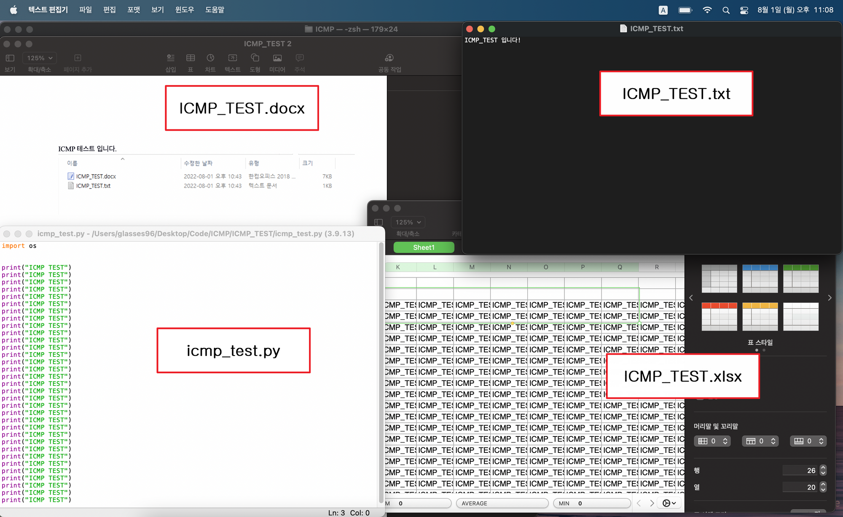Select ICMP_TEST.txt in the file list
Screen dimensions: 843x517
click(x=93, y=186)
